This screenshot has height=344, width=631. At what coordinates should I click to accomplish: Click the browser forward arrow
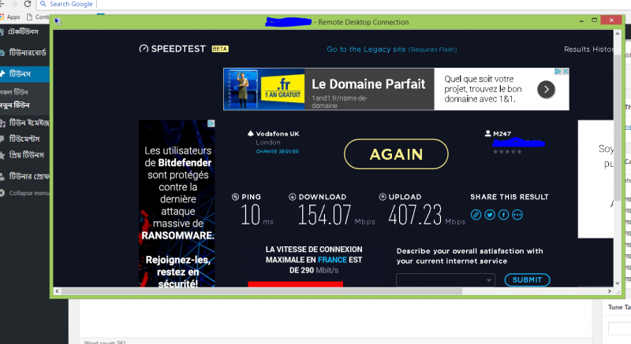(x=14, y=4)
